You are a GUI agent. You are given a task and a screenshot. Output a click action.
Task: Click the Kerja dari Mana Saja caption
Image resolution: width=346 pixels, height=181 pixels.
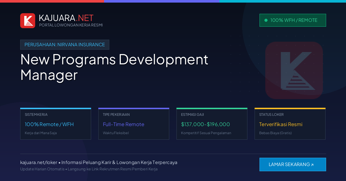(41, 133)
